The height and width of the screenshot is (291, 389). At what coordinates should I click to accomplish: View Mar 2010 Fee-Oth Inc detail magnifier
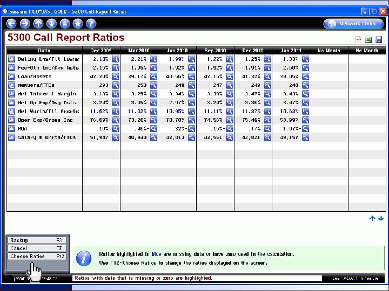[153, 68]
